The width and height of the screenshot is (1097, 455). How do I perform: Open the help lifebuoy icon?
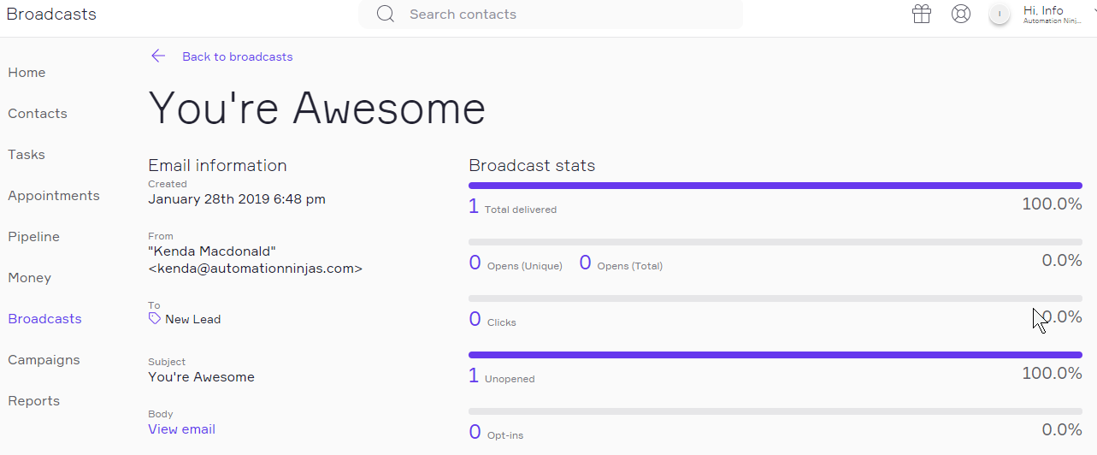(961, 14)
